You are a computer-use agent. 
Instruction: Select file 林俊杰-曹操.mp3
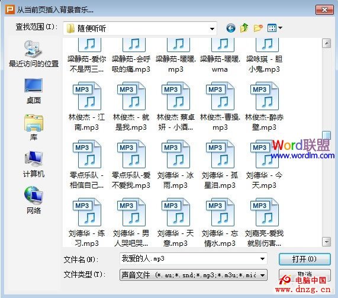coord(220,107)
